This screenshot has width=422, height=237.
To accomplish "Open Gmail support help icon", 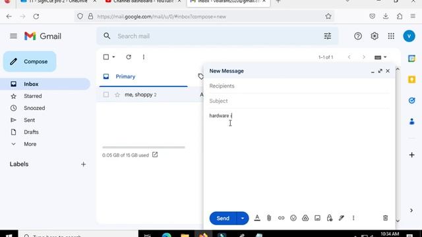I will point(358,36).
